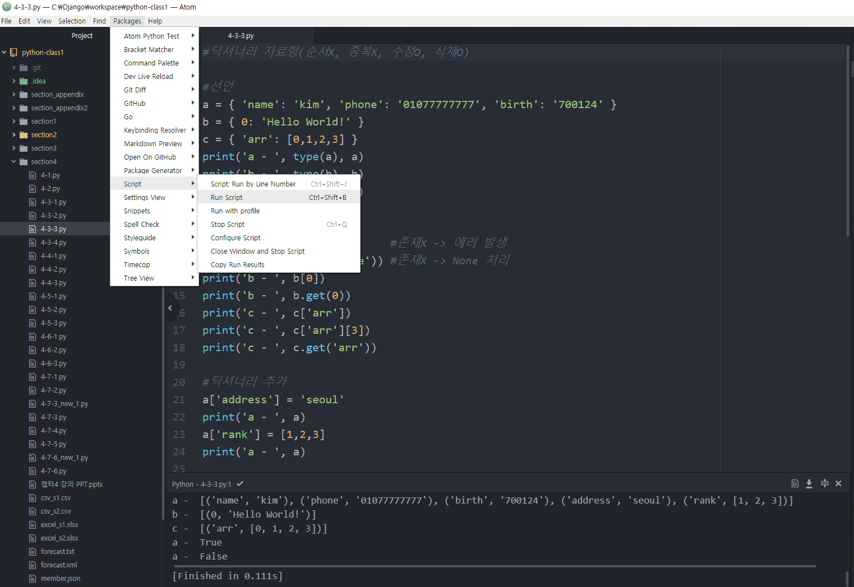Click the download arrow icon in output panel
The image size is (854, 587).
(809, 483)
